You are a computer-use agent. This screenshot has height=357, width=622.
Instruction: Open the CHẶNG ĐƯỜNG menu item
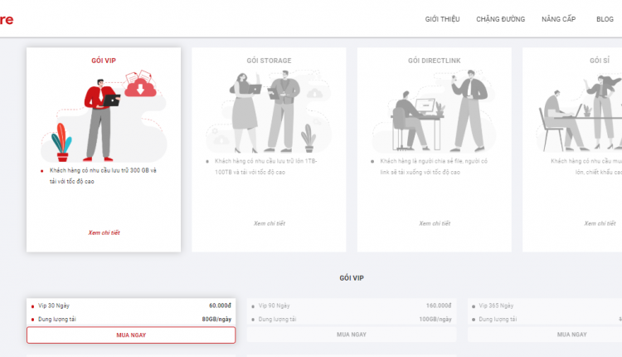point(501,19)
